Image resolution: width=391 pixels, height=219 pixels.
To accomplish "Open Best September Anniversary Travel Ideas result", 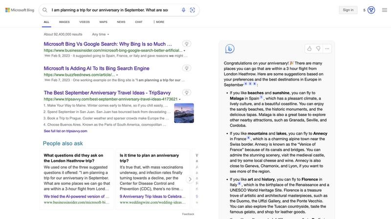I will [107, 93].
